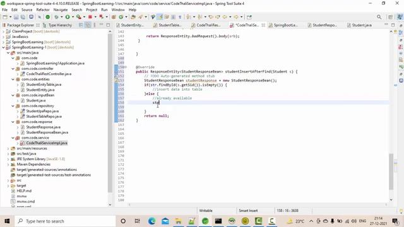Collapse the SpringBootLearning-1 project node
Screen dimensions: 404x227
pyautogui.click(x=3, y=47)
